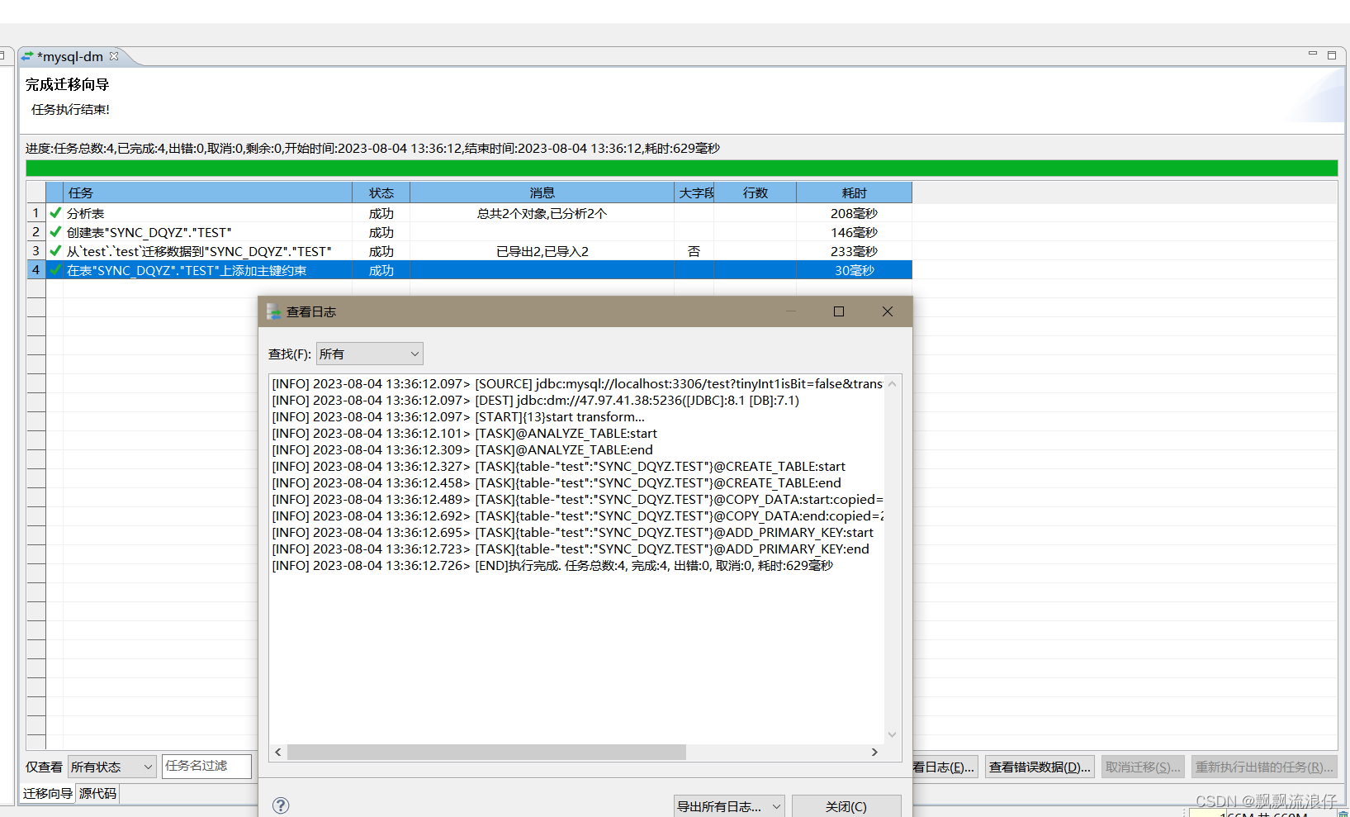Close the mysql-dm editor tab
Screen dimensions: 1350x817
[114, 56]
